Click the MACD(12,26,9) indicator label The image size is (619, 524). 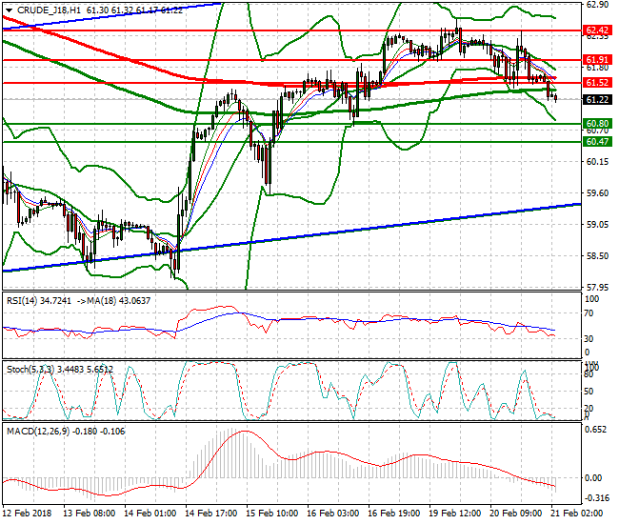pyautogui.click(x=38, y=432)
